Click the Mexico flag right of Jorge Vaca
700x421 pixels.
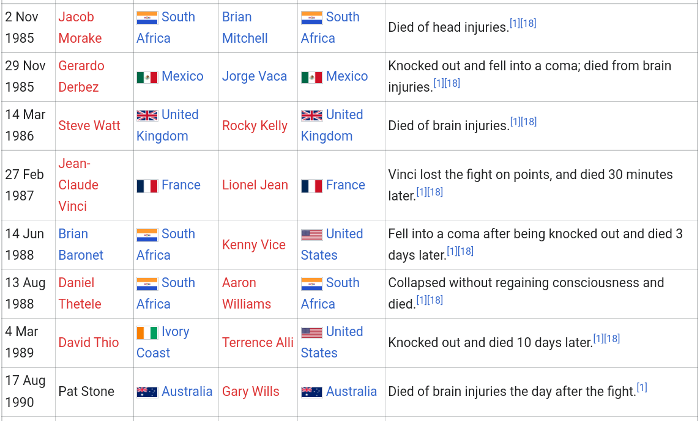[311, 77]
